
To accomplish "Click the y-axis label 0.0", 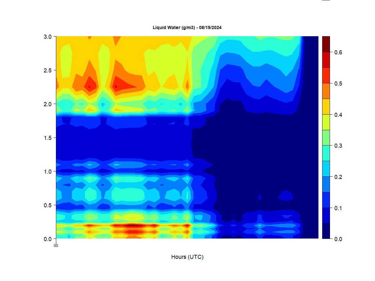I will coord(48,239).
